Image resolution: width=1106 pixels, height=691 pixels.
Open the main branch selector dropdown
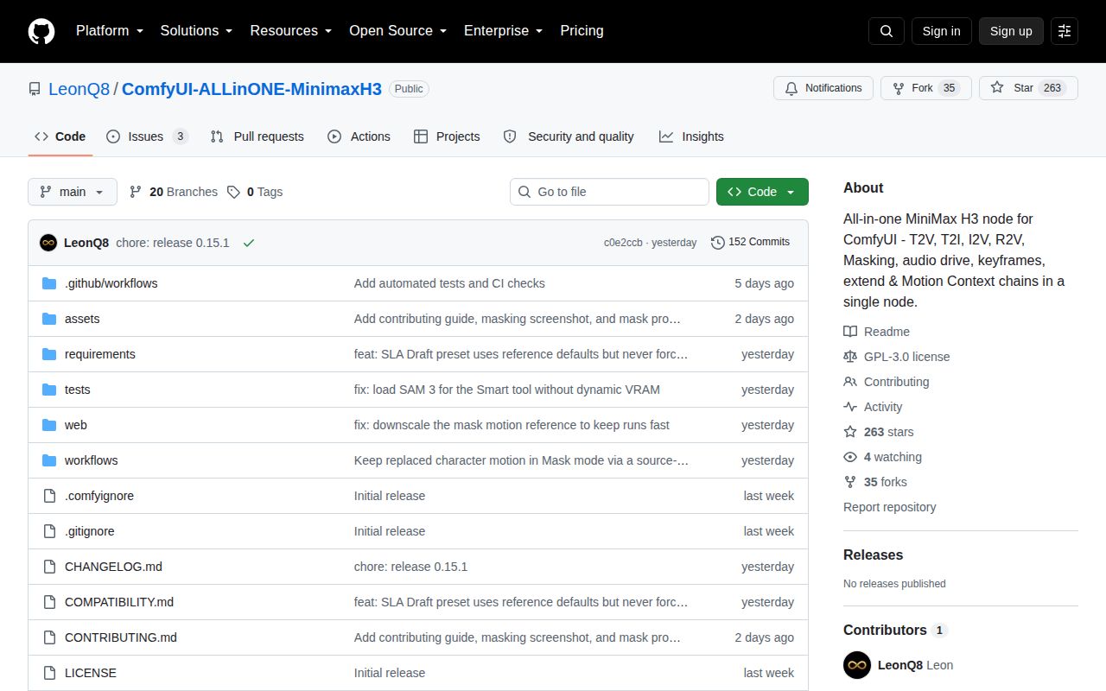[73, 192]
